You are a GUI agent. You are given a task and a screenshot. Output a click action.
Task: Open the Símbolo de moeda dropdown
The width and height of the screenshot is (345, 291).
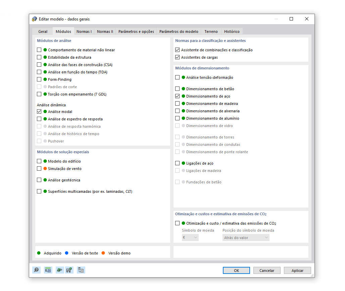pos(190,237)
